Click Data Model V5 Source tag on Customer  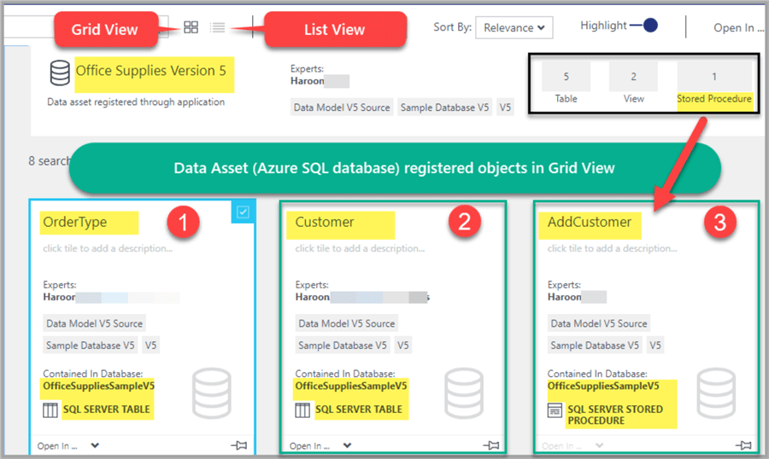coord(347,323)
